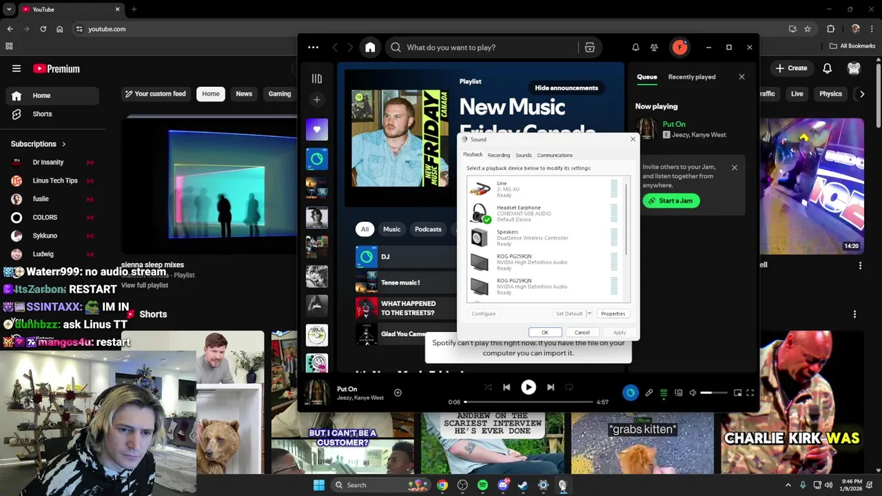Click blue DJ circle in Spotify player bar

point(630,393)
